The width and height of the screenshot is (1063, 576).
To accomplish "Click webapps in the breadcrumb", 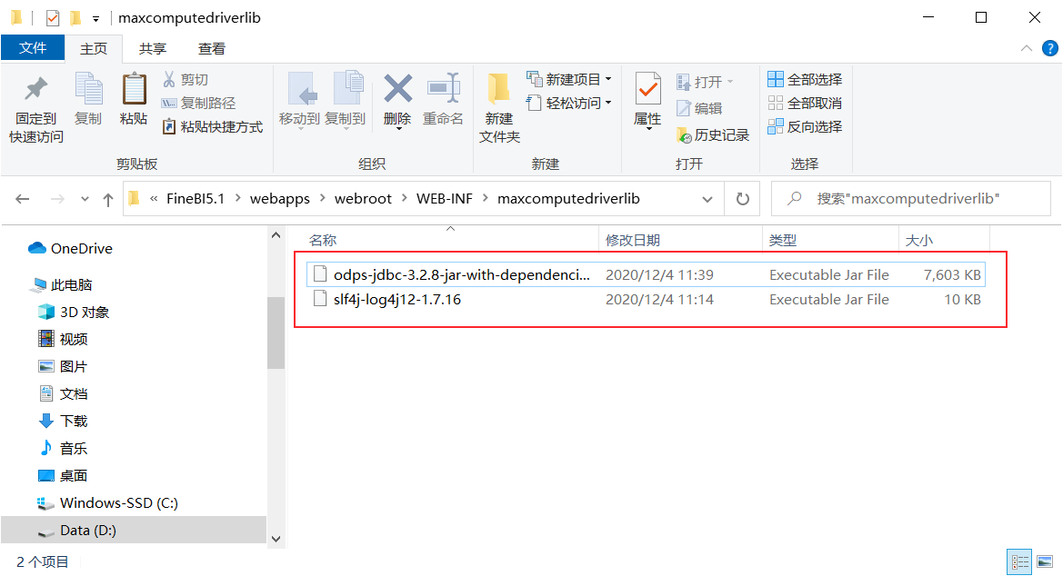I will [x=280, y=199].
